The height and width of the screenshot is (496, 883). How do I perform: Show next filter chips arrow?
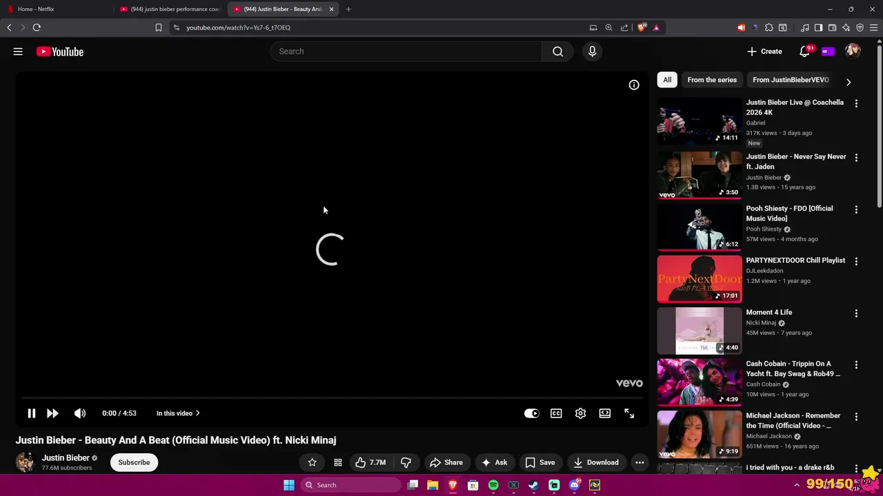(849, 81)
